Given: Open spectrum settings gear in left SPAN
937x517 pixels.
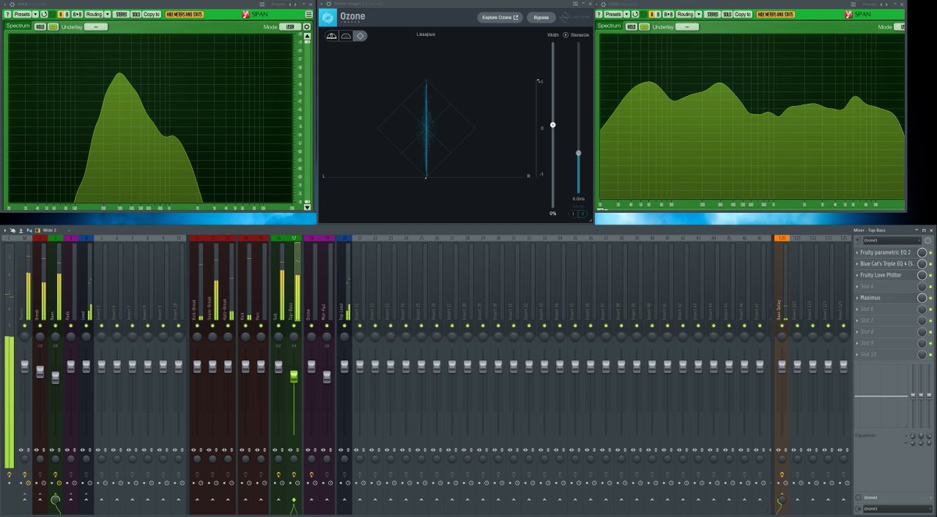Looking at the screenshot, I should coord(307,27).
